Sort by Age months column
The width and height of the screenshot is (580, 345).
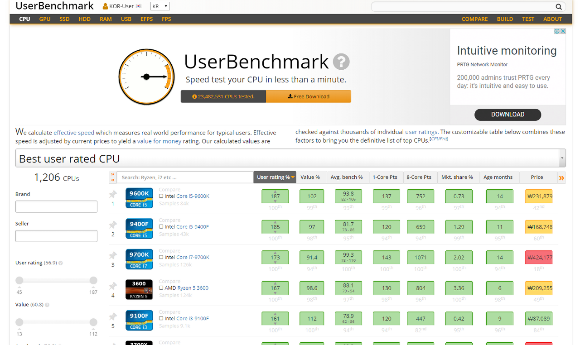(498, 177)
